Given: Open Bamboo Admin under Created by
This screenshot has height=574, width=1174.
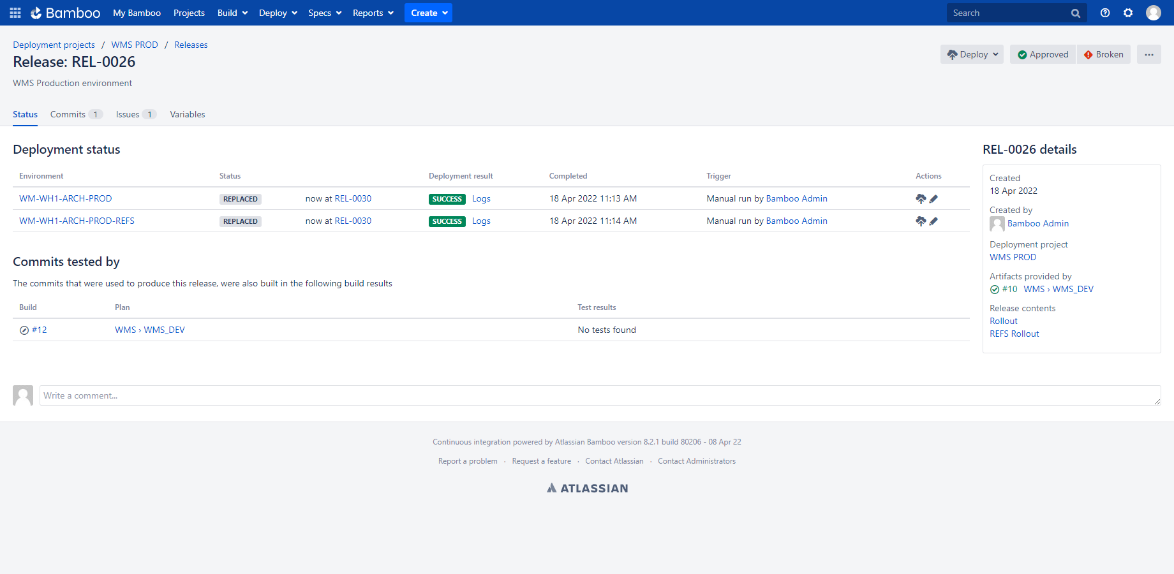Looking at the screenshot, I should (x=1038, y=224).
